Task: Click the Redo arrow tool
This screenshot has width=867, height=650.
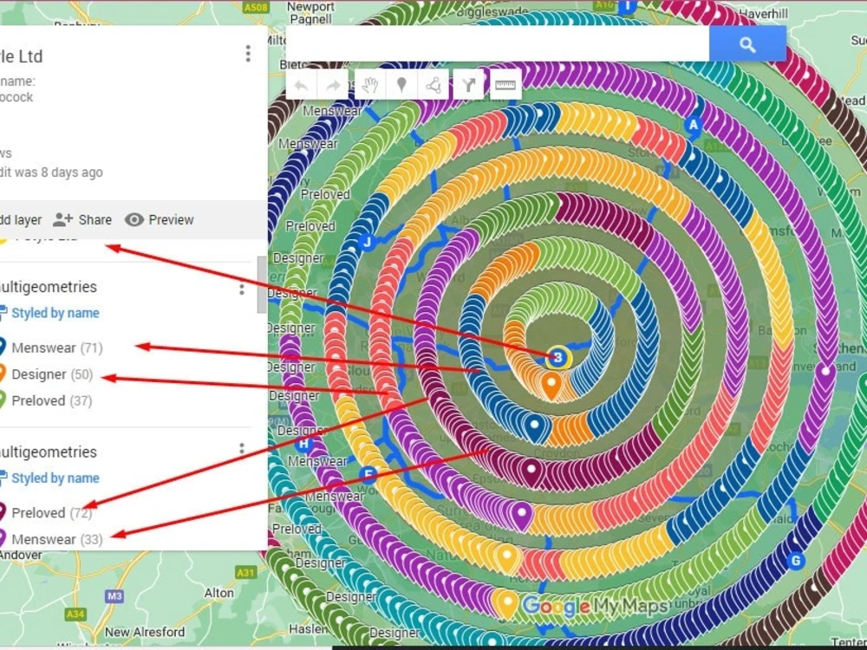Action: (x=333, y=85)
